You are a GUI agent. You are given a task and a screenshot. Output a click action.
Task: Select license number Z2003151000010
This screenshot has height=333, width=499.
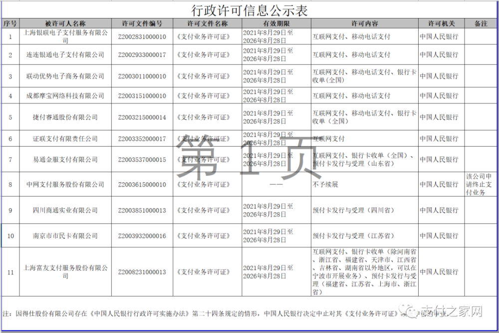click(142, 96)
